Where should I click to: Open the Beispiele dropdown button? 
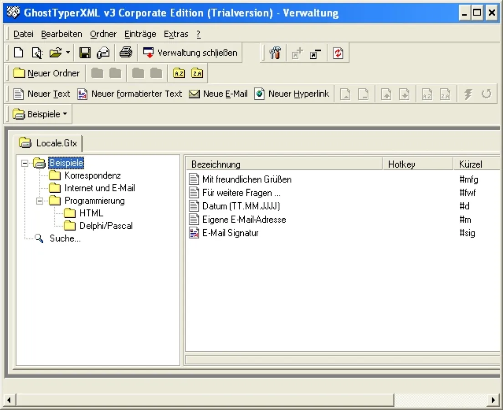[x=40, y=114]
